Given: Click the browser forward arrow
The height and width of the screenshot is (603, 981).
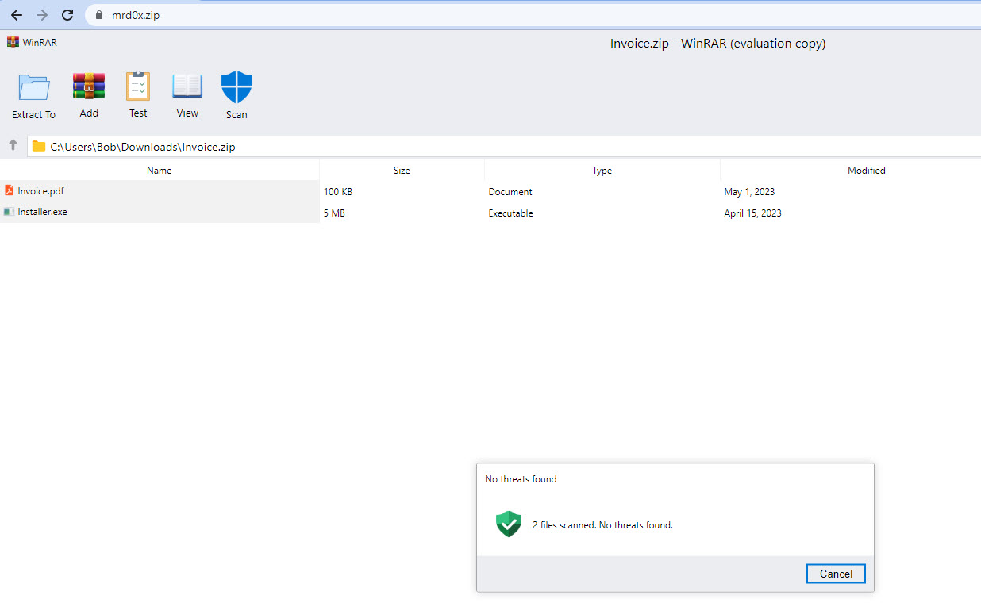Looking at the screenshot, I should tap(42, 15).
